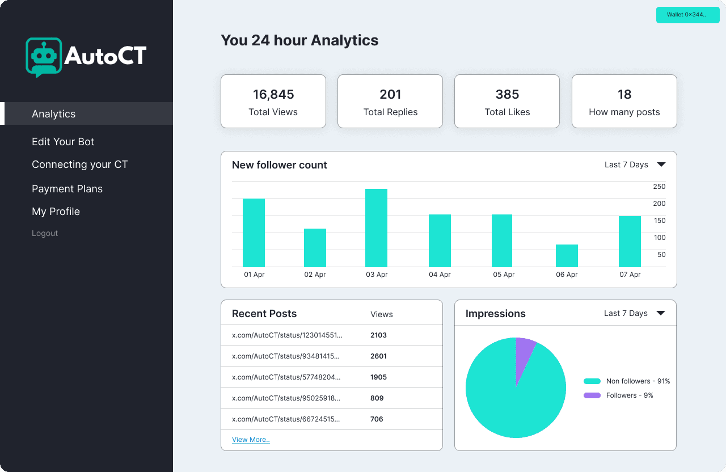
Task: Open Impressions Last 7 Days dropdown
Action: tap(634, 313)
